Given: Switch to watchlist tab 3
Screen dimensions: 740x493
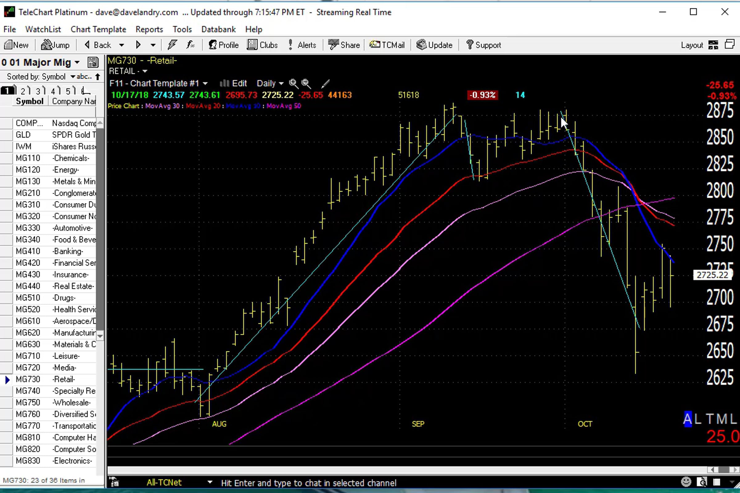Looking at the screenshot, I should [x=39, y=91].
